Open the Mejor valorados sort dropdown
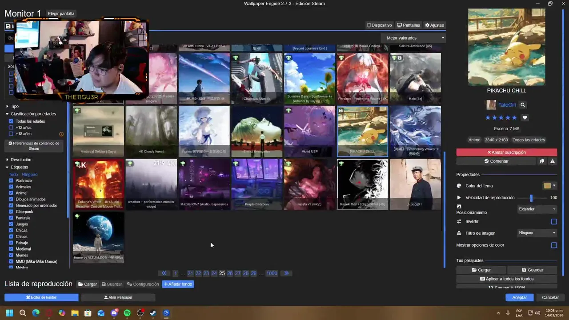Viewport: 569px width, 320px height. click(413, 38)
